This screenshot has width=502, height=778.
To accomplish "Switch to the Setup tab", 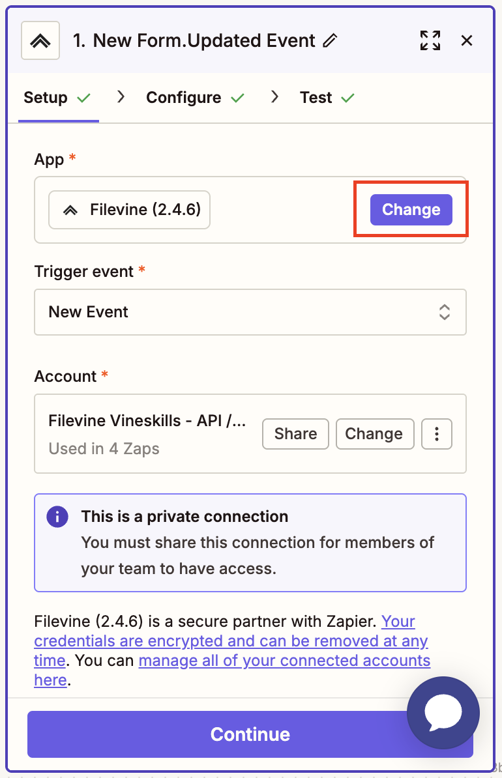I will tap(46, 98).
